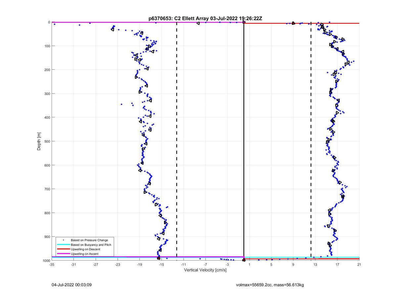This screenshot has width=397, height=293.
Task: Click the red line sample in legend
Action: pos(64,249)
